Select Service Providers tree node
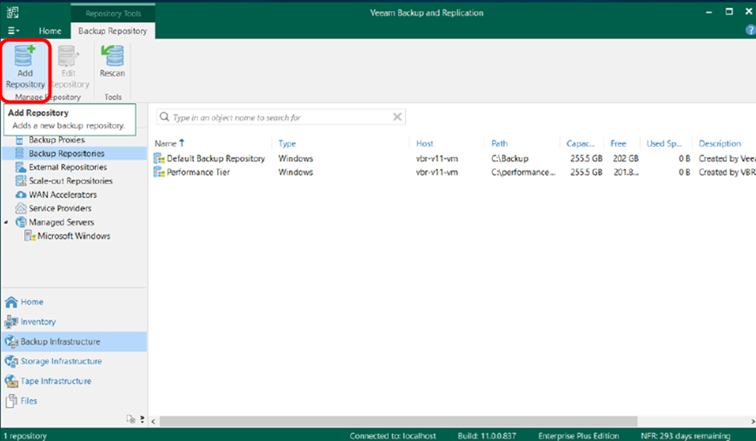 (x=61, y=208)
